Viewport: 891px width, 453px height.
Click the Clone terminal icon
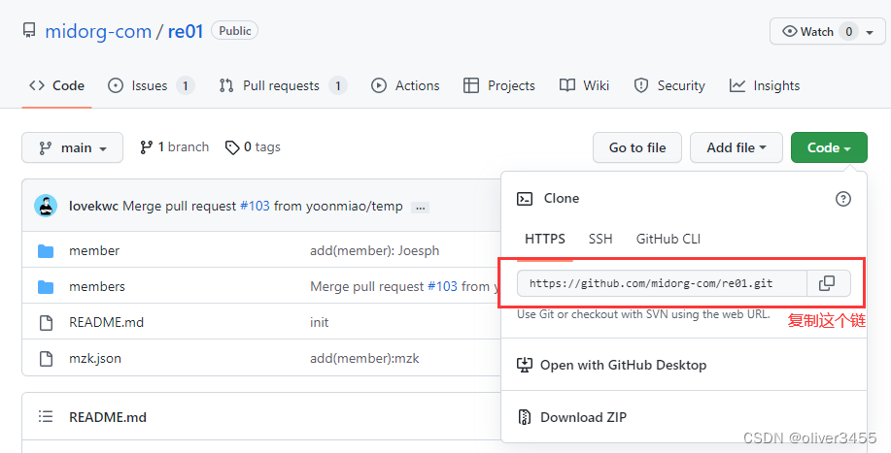[525, 199]
